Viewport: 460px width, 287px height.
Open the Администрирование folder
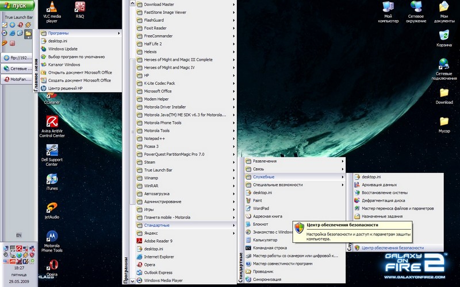click(x=186, y=202)
